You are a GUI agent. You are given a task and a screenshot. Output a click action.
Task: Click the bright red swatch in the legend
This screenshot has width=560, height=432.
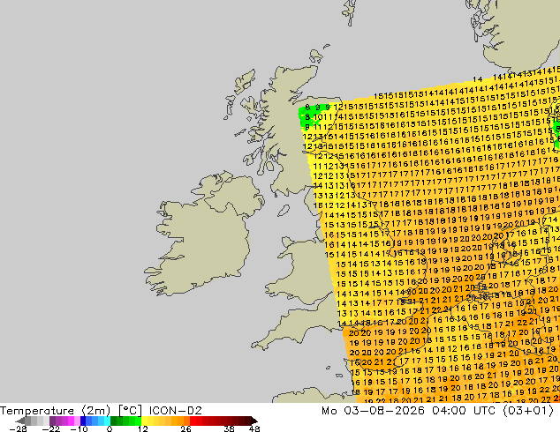click(x=193, y=421)
